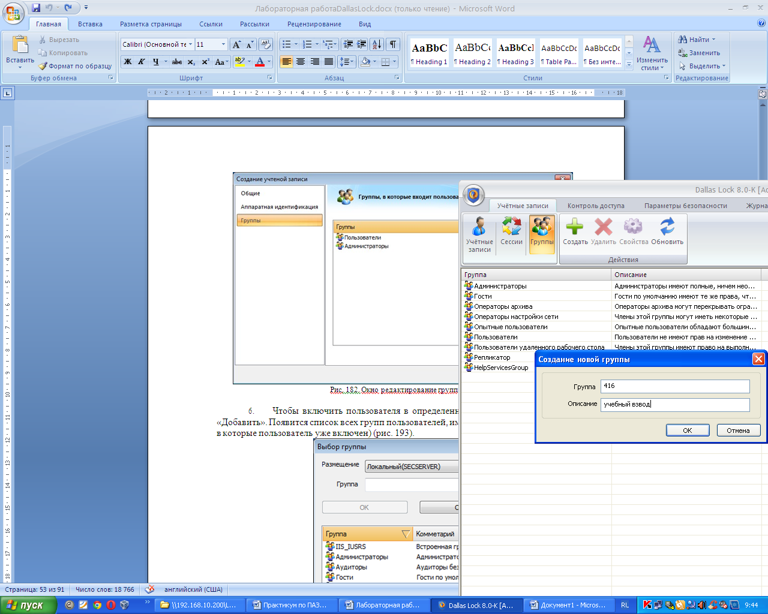768x614 pixels.
Task: Click Группы icon in Dallas Lock toolbar
Action: pos(542,234)
